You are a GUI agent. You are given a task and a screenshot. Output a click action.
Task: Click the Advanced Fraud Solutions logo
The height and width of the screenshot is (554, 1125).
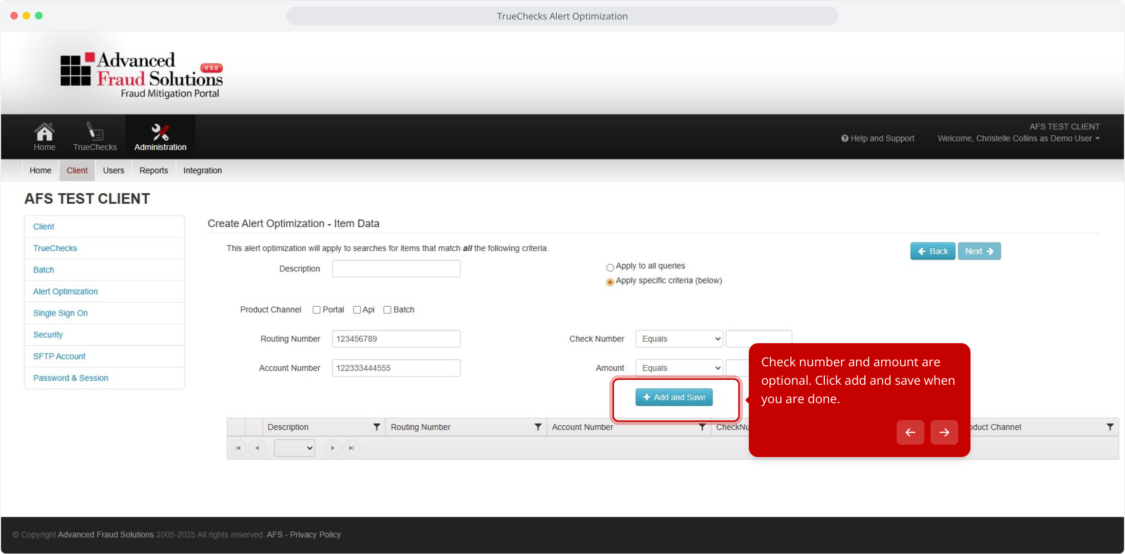(142, 75)
